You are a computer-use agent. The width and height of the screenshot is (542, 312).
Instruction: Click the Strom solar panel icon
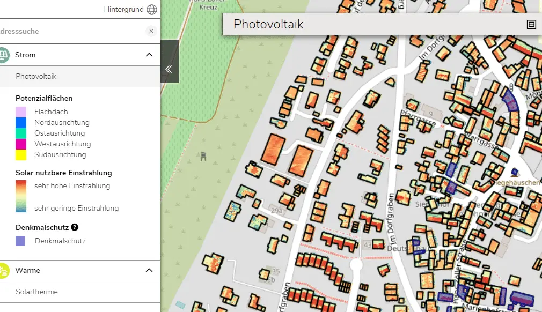3,55
